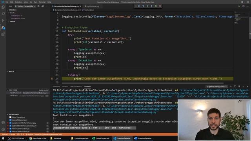Collapse the Locals scope
The image size is (251, 141).
point(11,13)
